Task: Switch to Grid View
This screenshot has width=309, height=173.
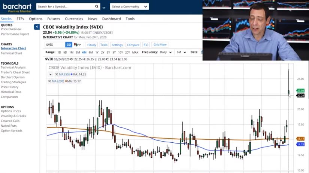Action: point(160,44)
